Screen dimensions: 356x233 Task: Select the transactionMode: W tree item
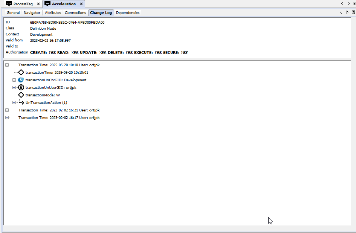click(x=43, y=95)
